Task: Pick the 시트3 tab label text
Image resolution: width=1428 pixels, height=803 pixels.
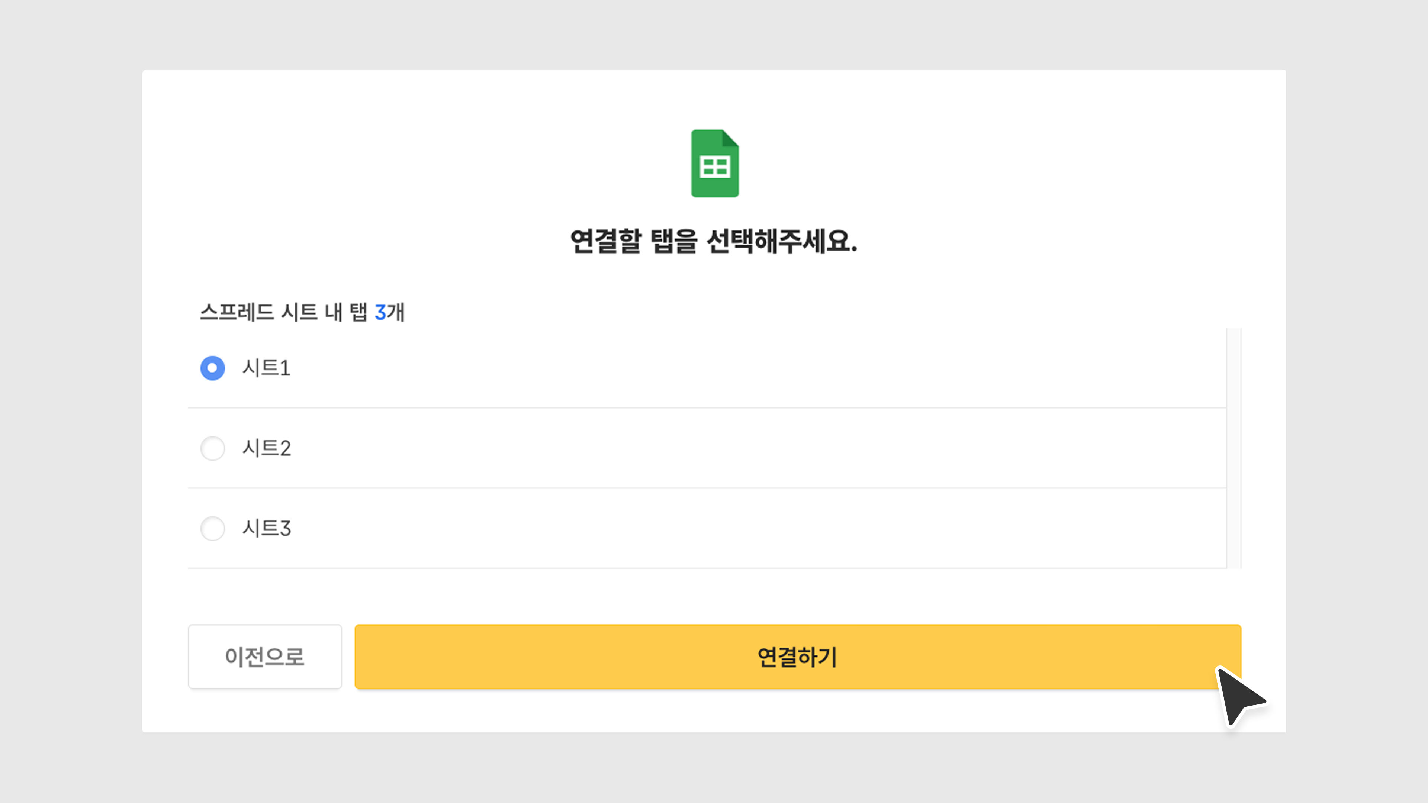Action: [x=266, y=528]
